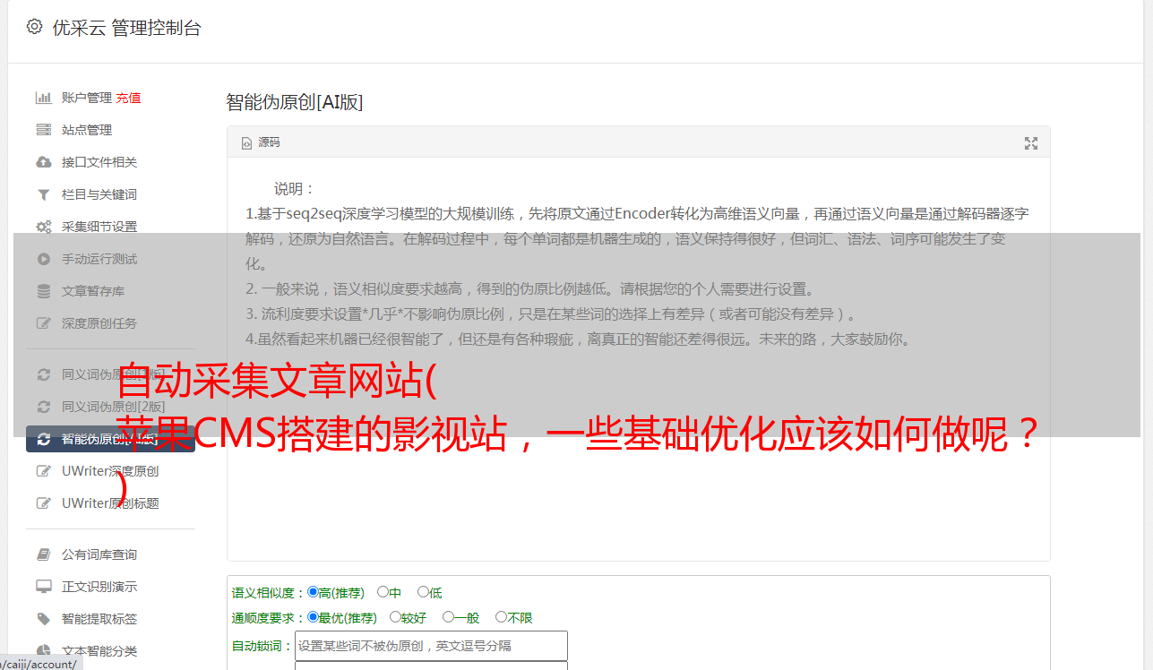Click the code file icon beside 源码
Screen dimensions: 1153x670
(246, 143)
